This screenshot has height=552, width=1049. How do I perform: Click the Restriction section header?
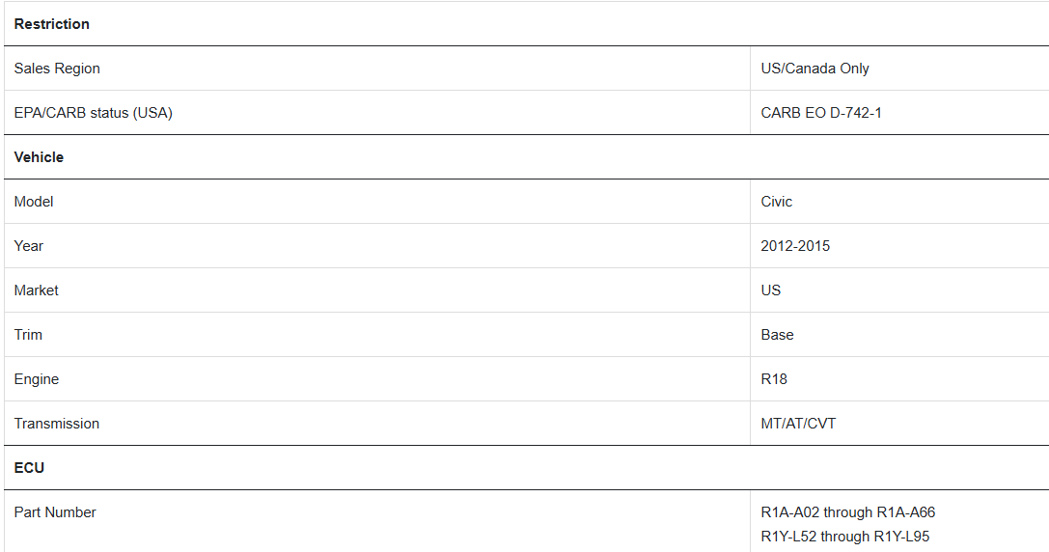(x=51, y=24)
